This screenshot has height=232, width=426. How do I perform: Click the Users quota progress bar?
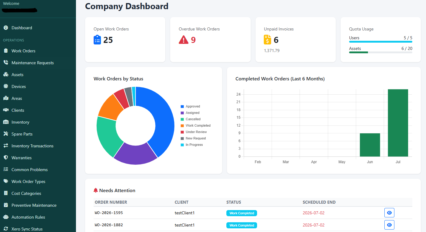pos(381,42)
